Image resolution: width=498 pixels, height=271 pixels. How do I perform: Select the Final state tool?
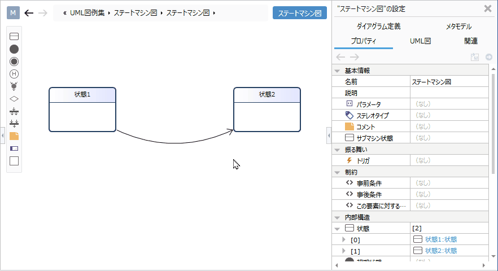pos(14,62)
